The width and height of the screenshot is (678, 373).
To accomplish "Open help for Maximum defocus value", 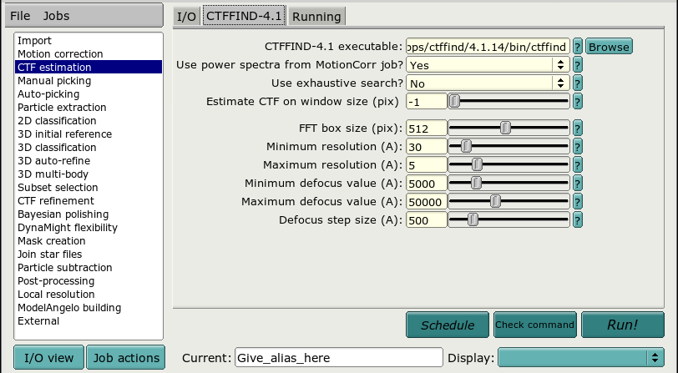I will coord(577,201).
